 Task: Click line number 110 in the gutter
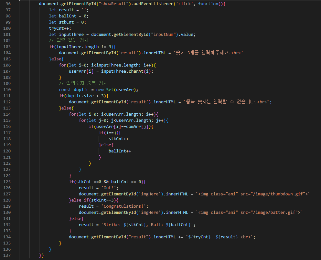pyautogui.click(x=7, y=89)
